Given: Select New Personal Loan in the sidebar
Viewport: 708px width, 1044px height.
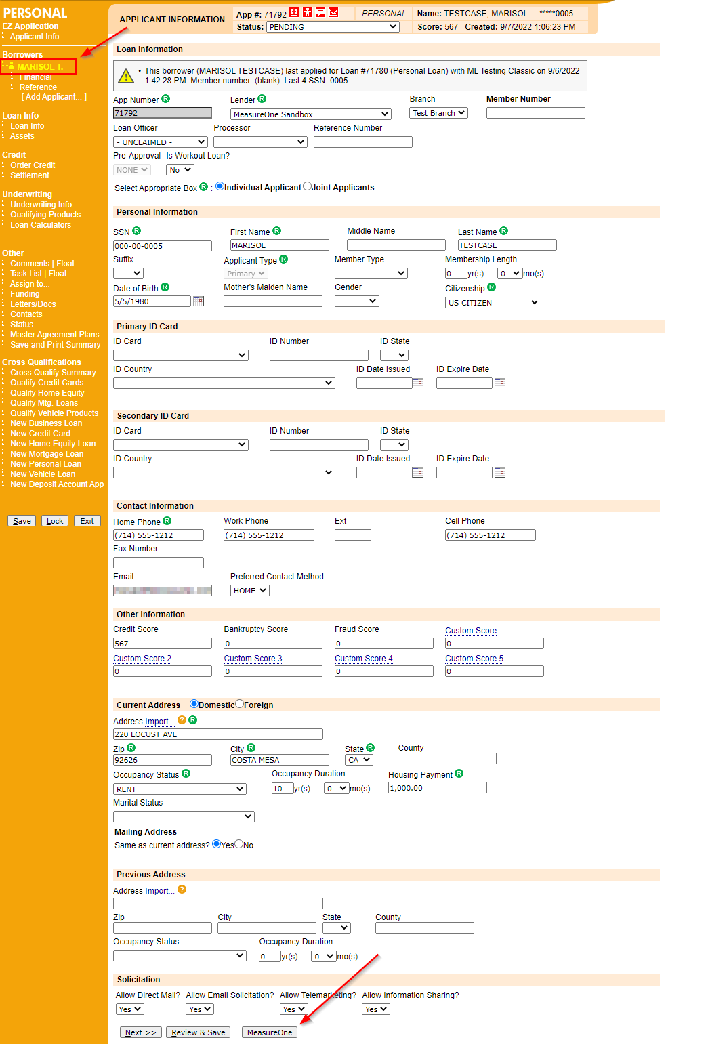Looking at the screenshot, I should (x=45, y=463).
